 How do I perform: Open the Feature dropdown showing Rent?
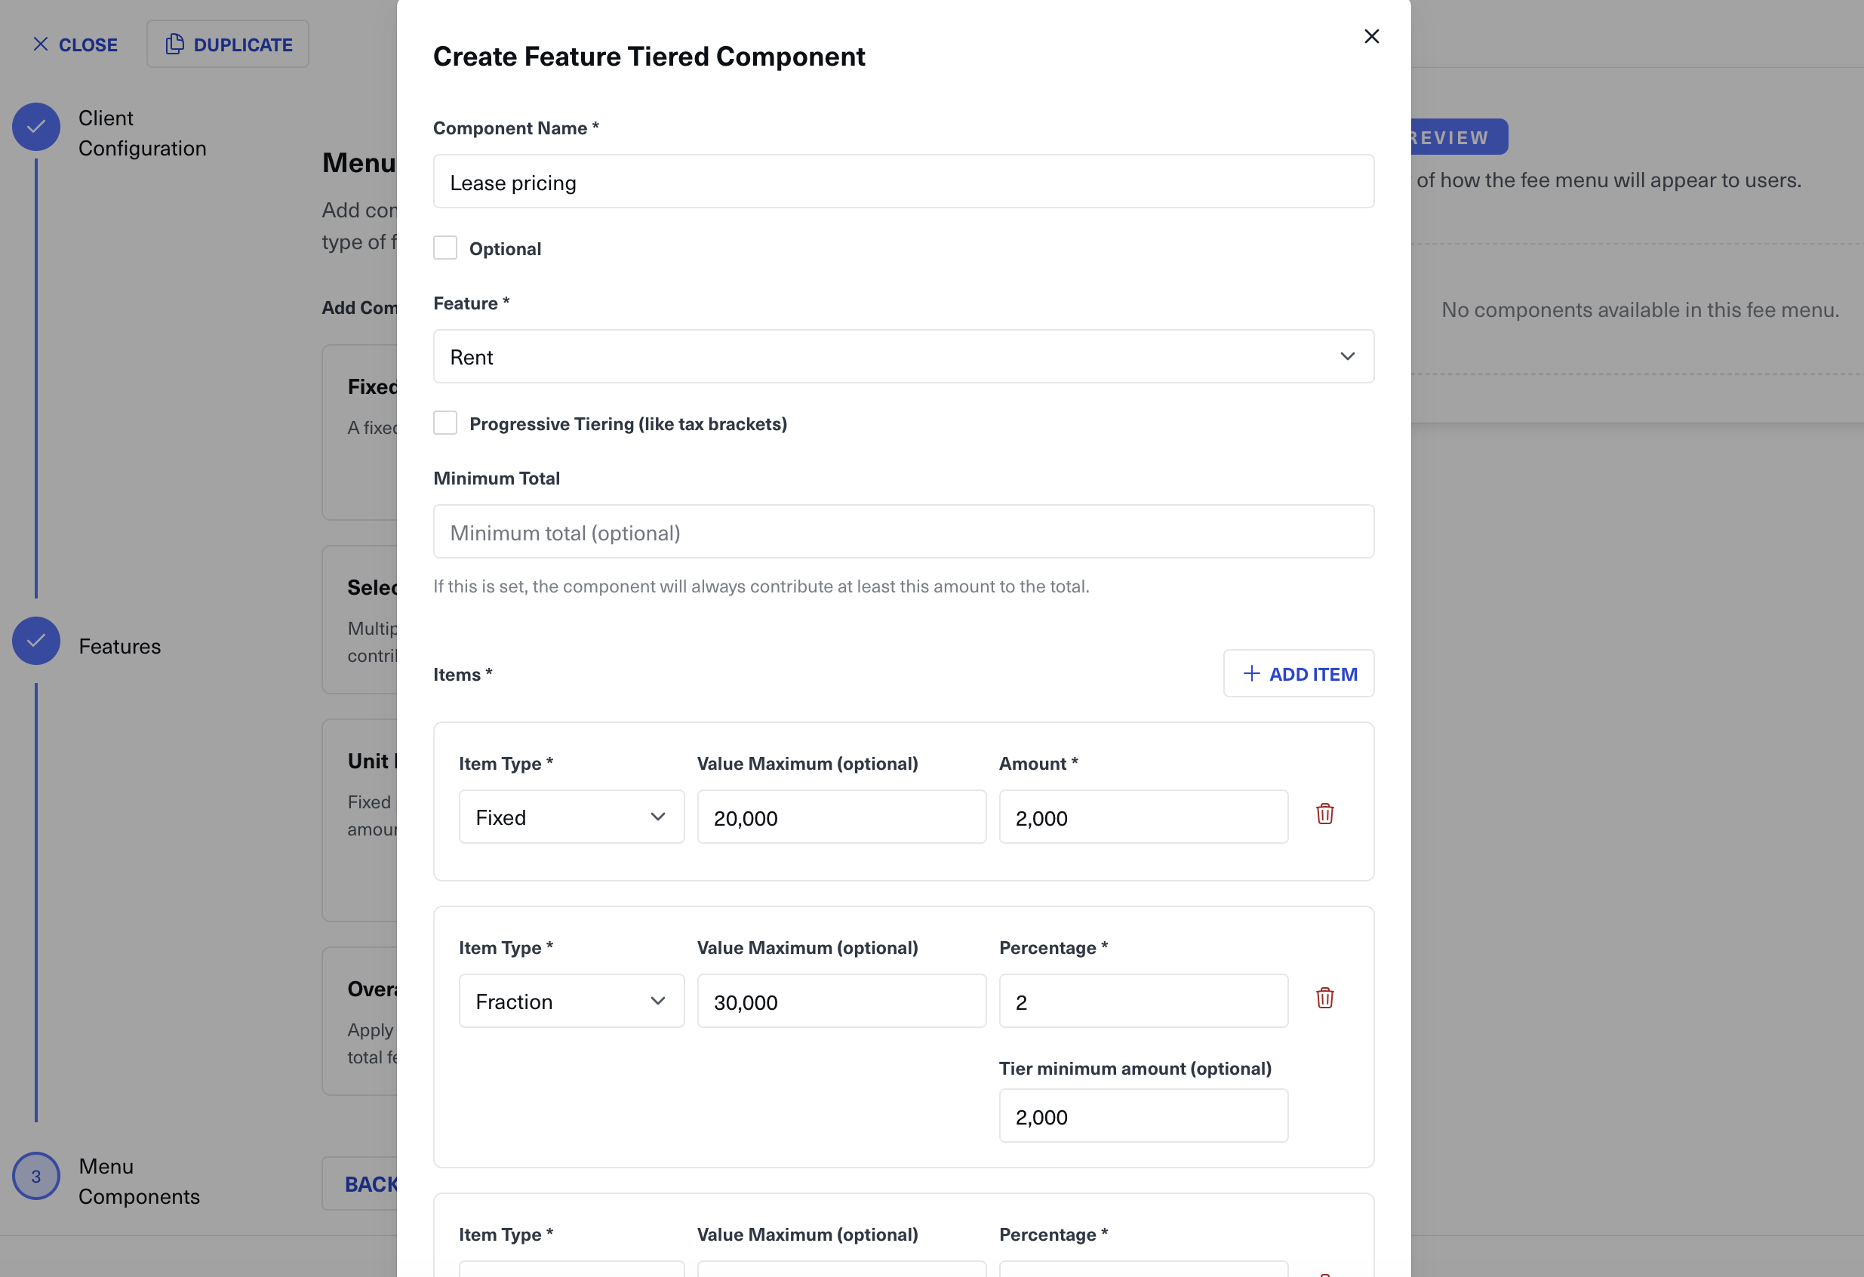(903, 356)
